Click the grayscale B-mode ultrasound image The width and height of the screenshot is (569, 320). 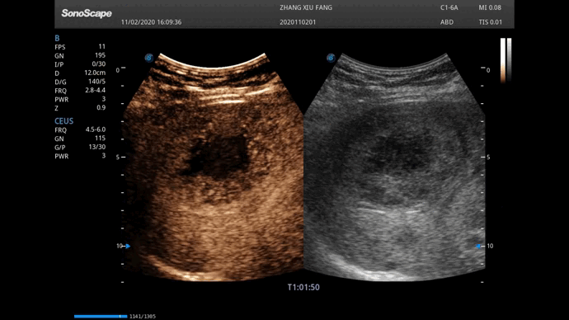(394, 167)
